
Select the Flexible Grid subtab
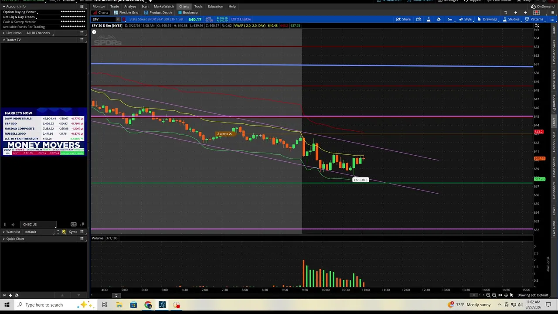(x=126, y=13)
